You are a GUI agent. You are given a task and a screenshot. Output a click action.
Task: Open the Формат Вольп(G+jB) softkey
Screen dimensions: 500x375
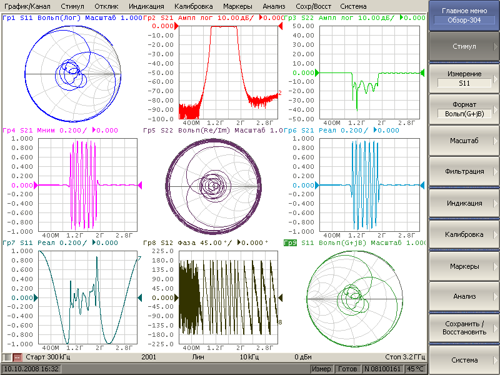click(x=464, y=109)
